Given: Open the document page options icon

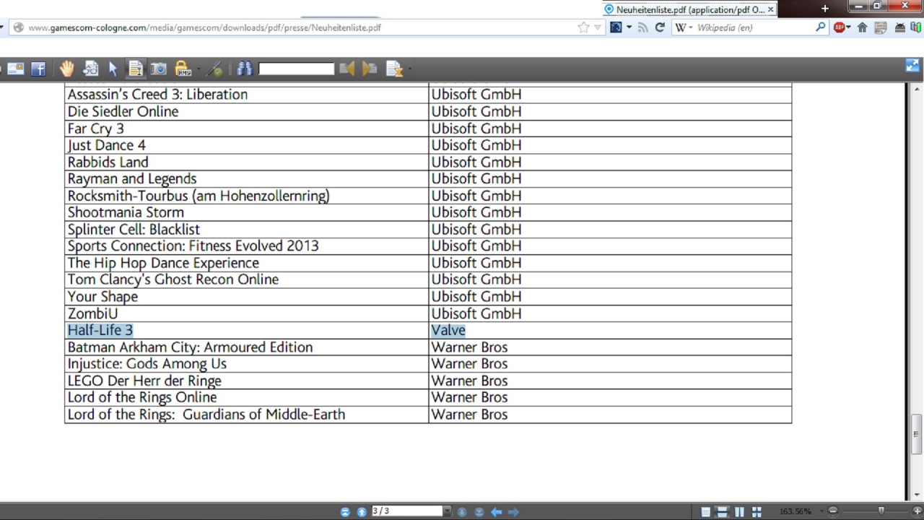Looking at the screenshot, I should point(394,69).
